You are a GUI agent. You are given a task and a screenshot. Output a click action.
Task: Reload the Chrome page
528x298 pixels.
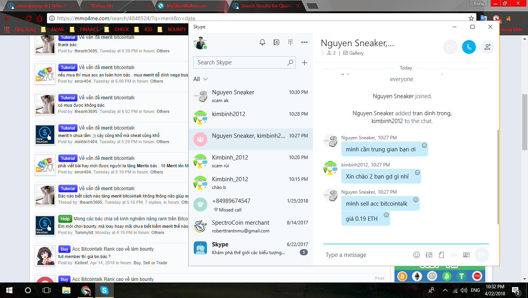coord(29,18)
